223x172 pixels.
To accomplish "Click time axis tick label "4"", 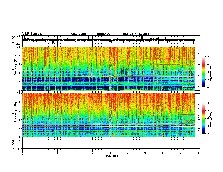I will [x=93, y=153].
